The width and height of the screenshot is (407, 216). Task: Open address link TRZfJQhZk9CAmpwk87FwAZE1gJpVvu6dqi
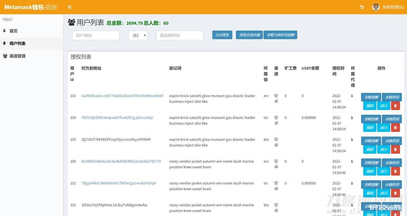coord(117,118)
